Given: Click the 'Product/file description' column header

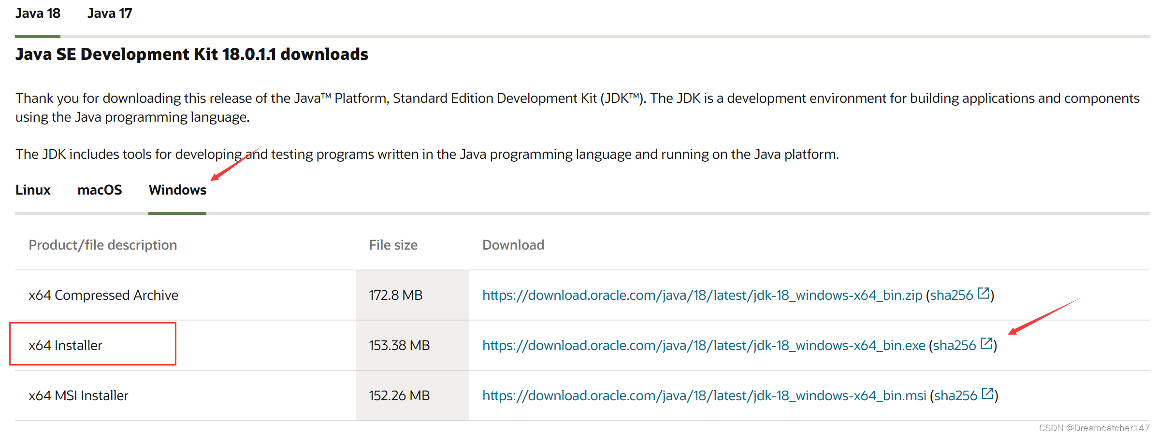Looking at the screenshot, I should (x=103, y=245).
